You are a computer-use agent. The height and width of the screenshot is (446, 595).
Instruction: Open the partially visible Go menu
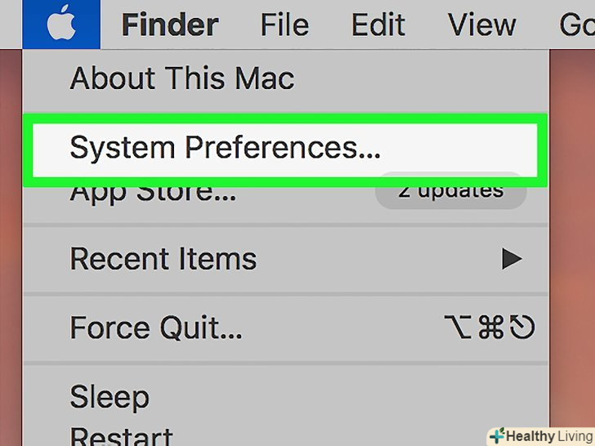pos(577,25)
